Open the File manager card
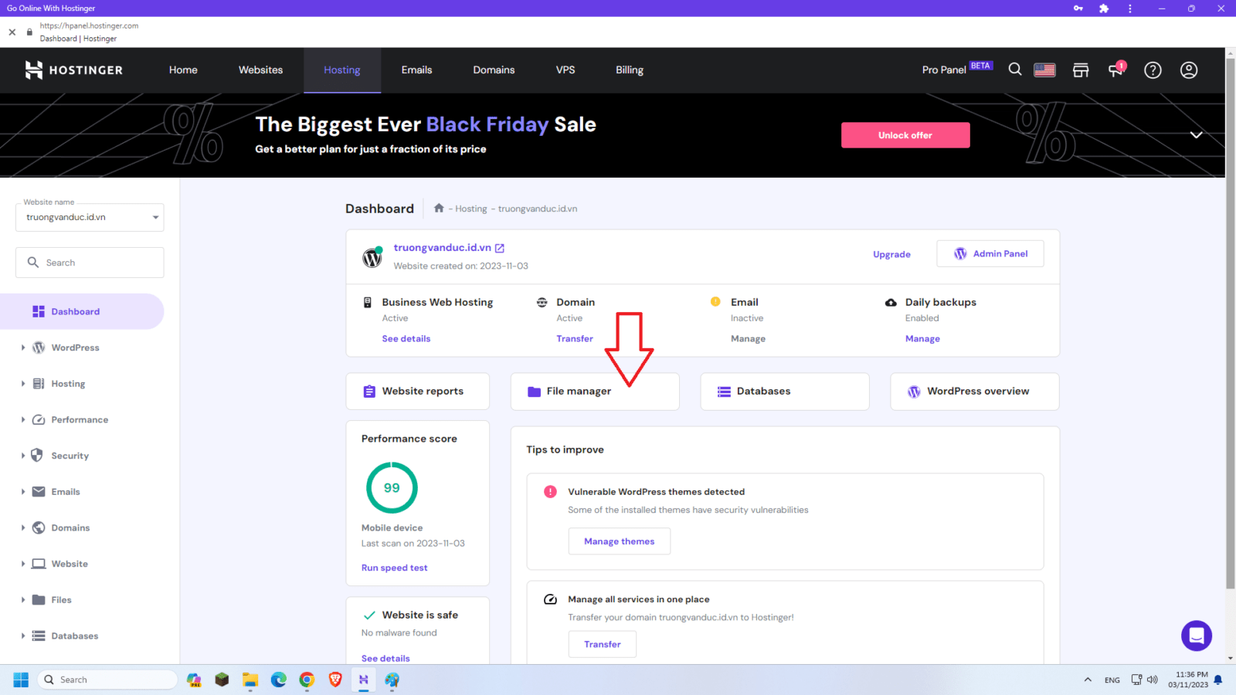 click(x=594, y=391)
